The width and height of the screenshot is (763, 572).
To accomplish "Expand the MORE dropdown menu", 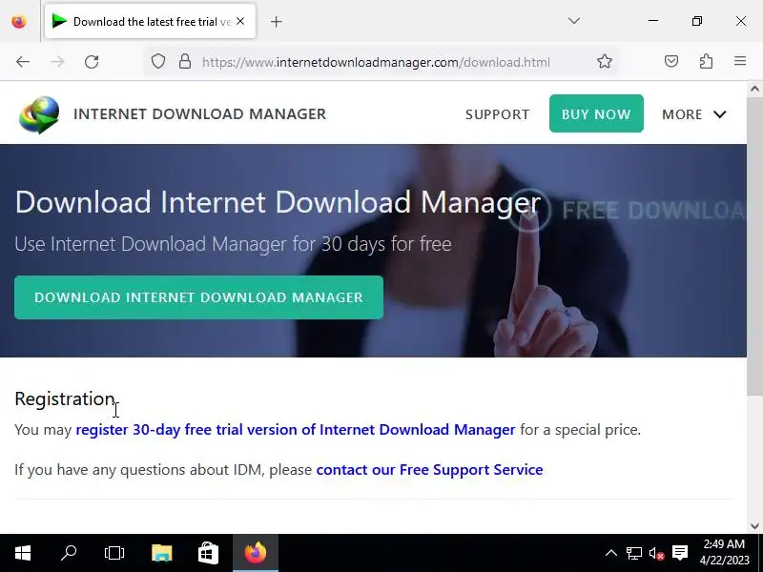I will point(694,114).
